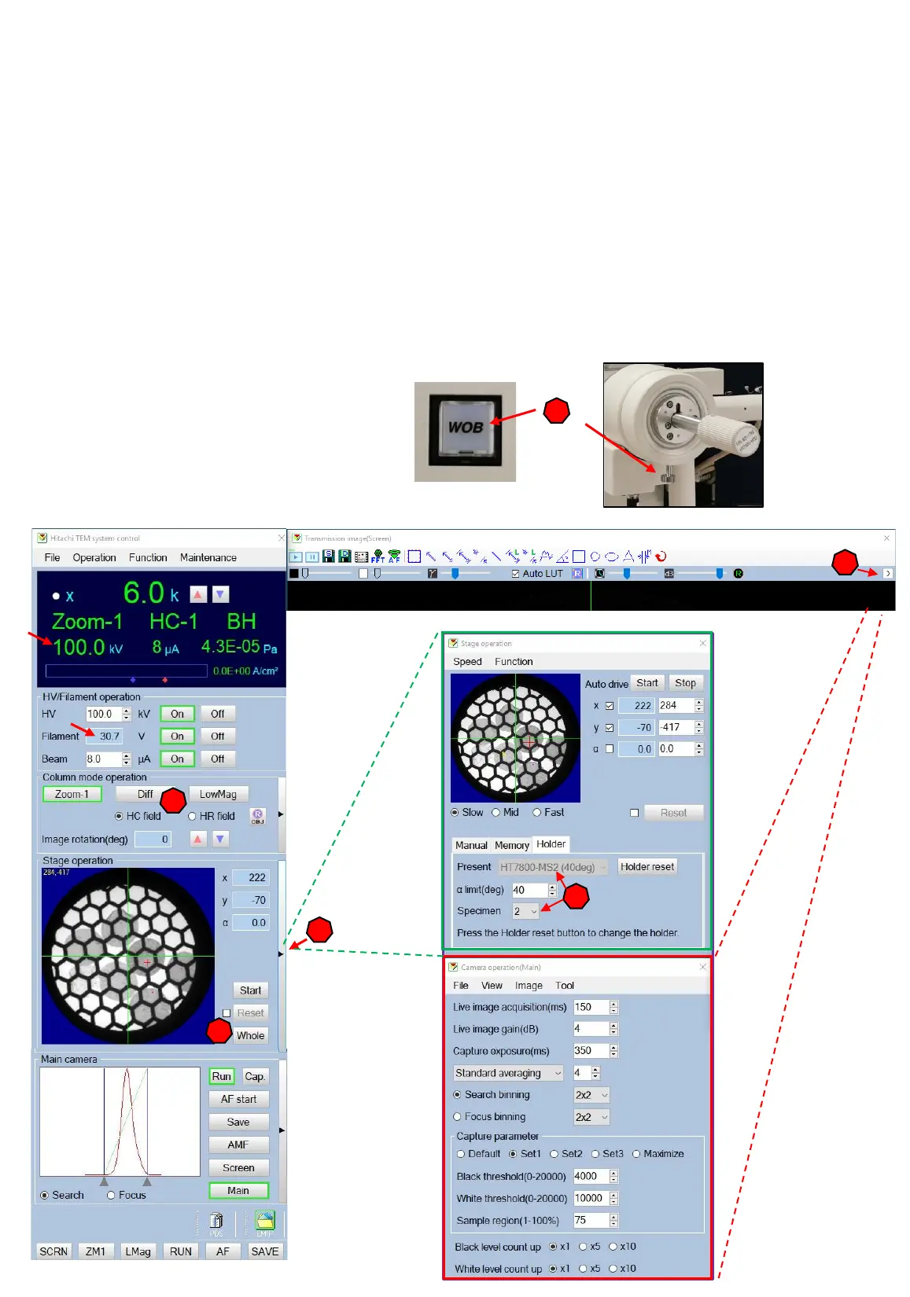Image resolution: width=910 pixels, height=1297 pixels.
Task: Adjust the gamma blue slider thumb
Action: 455,573
